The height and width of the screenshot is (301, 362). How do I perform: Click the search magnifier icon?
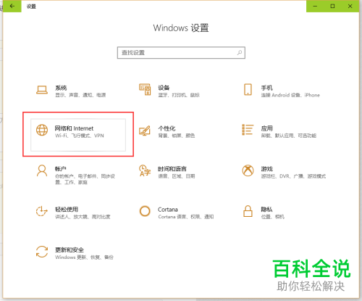pos(240,52)
